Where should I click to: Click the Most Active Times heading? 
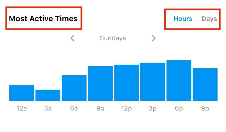click(x=43, y=19)
